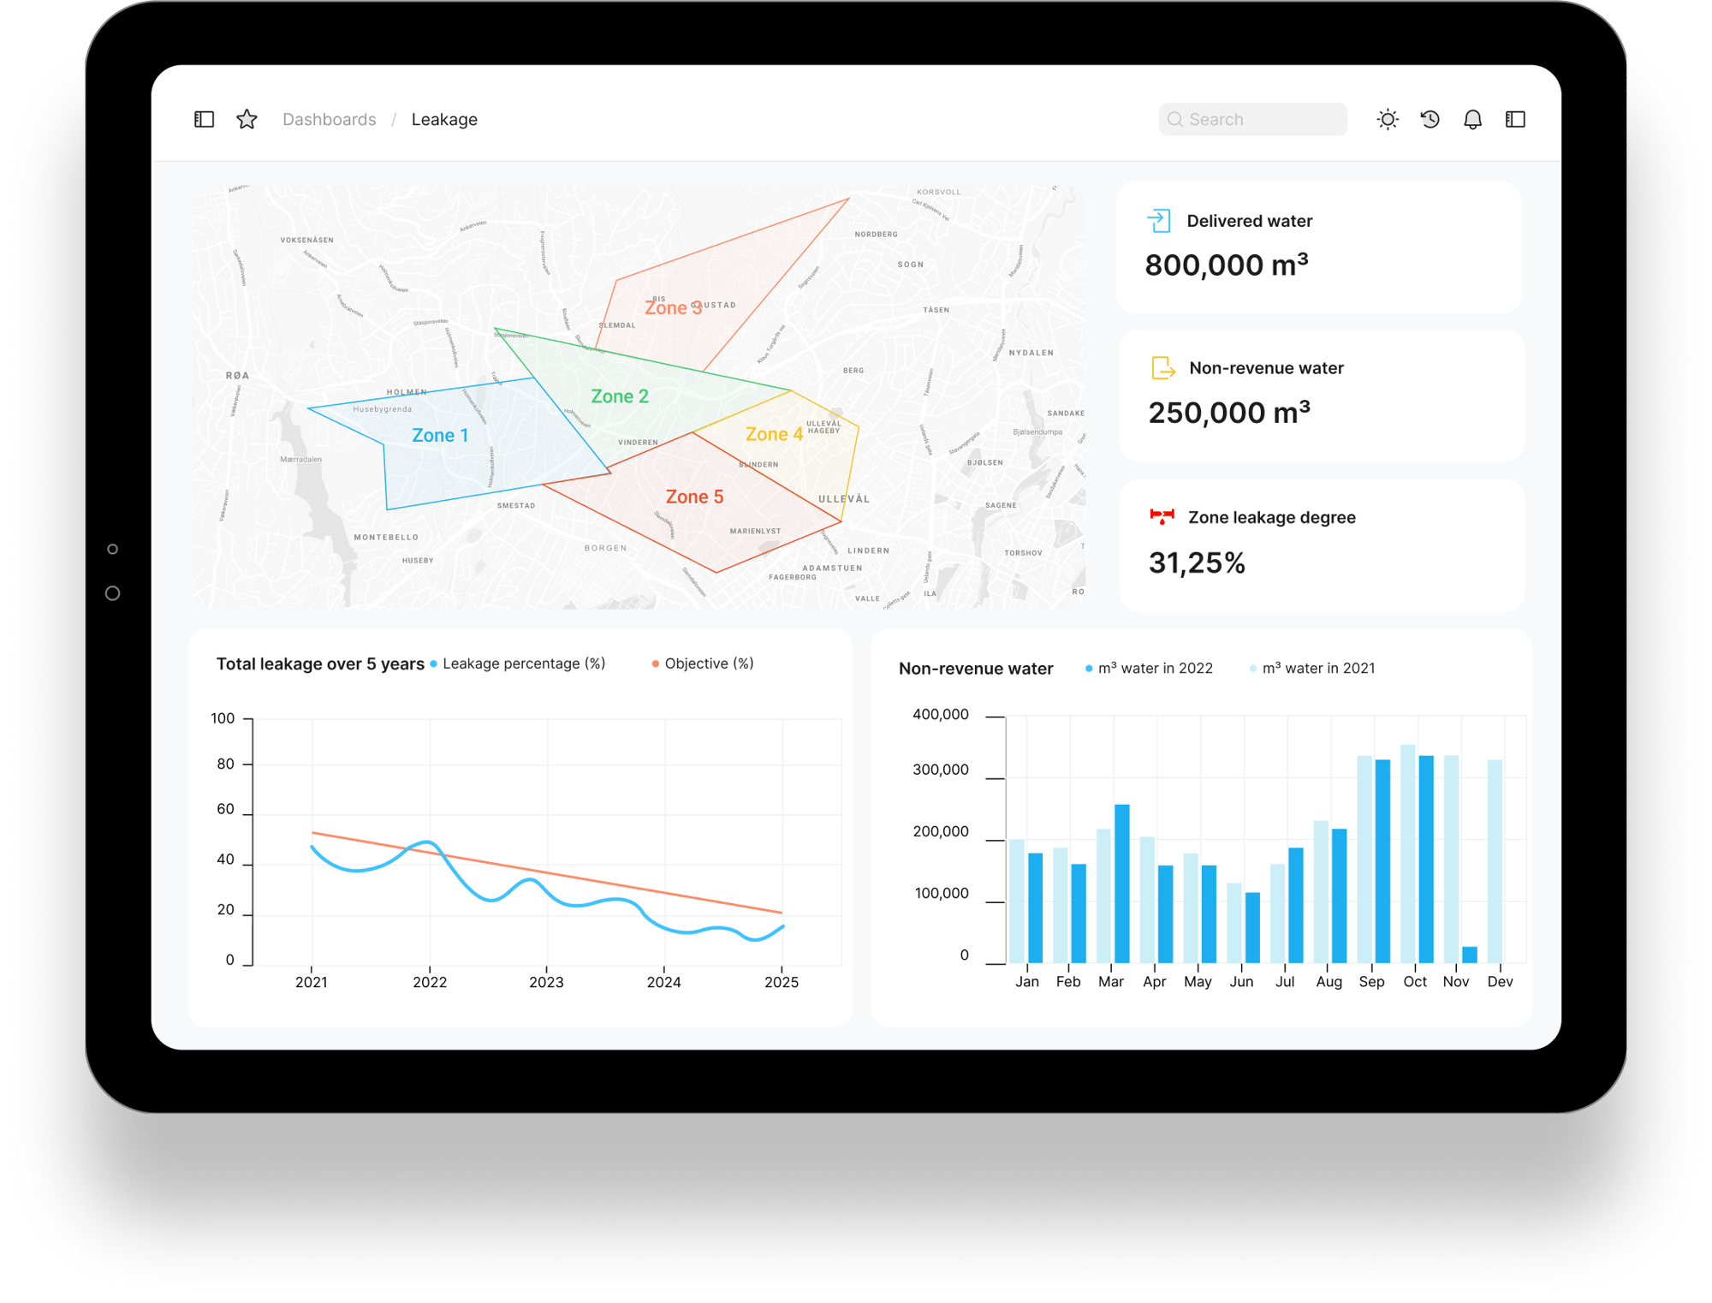Image resolution: width=1712 pixels, height=1303 pixels.
Task: Click the red Zone leakage pipe icon
Action: click(1162, 516)
